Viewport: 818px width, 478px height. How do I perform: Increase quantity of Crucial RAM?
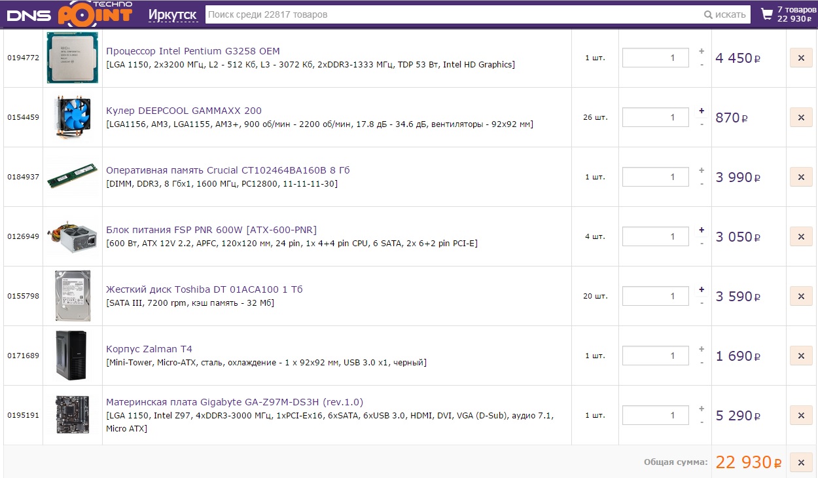[702, 170]
